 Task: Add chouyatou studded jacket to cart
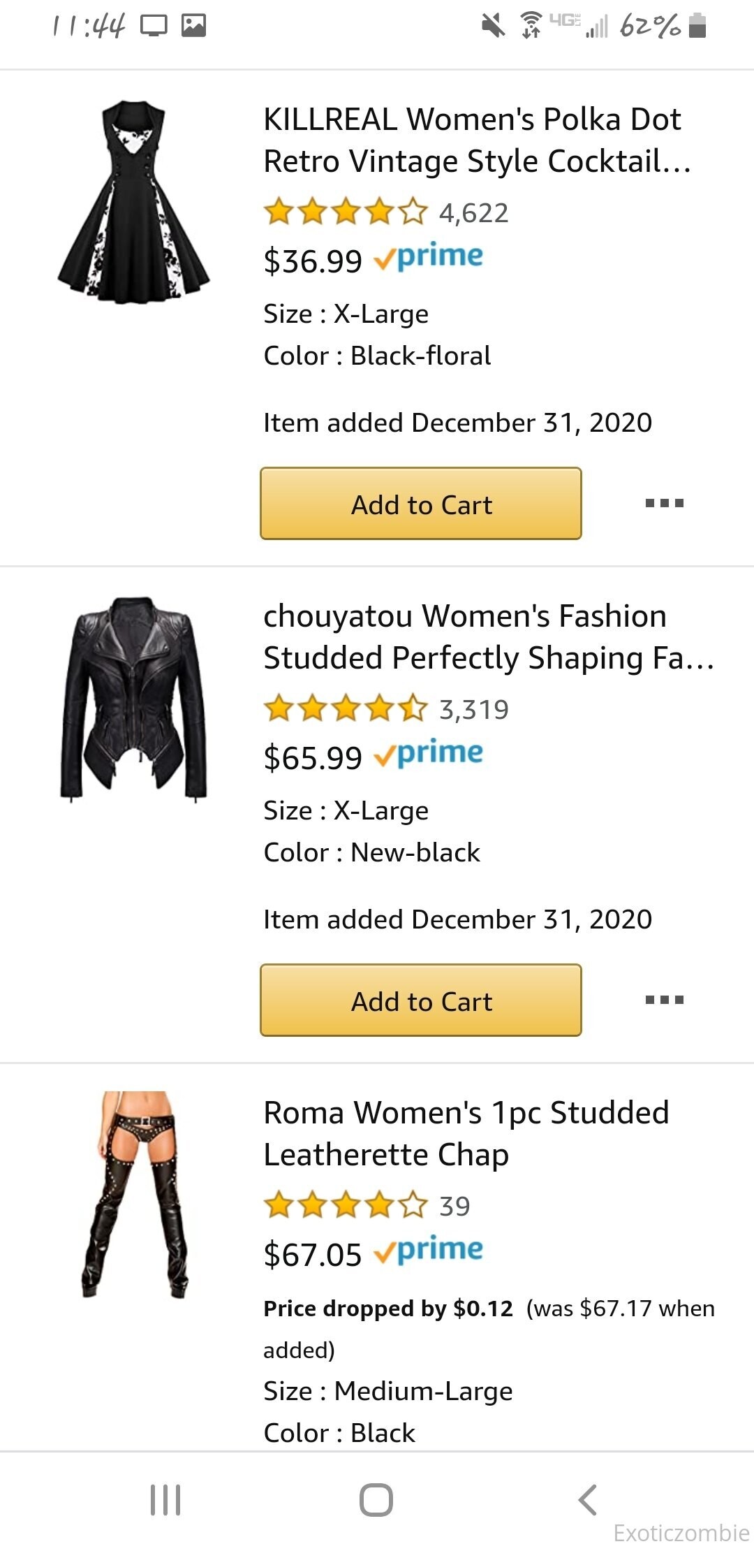pos(421,1000)
